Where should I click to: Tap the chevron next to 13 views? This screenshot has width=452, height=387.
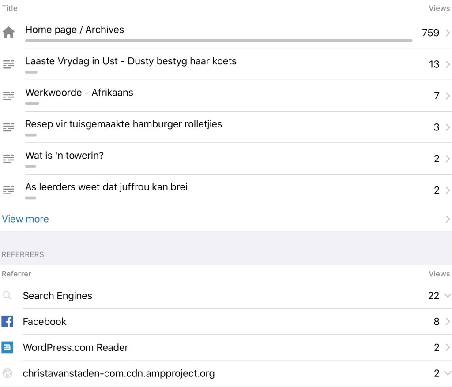448,64
